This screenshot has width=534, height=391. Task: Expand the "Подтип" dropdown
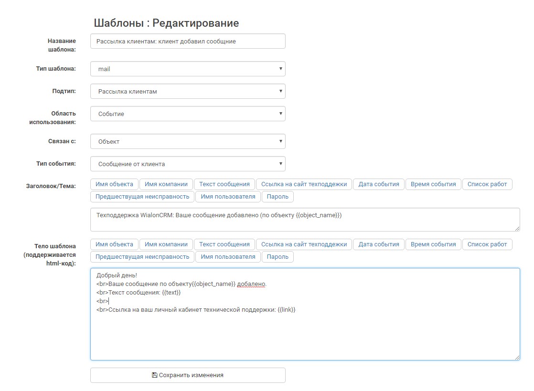click(x=188, y=91)
